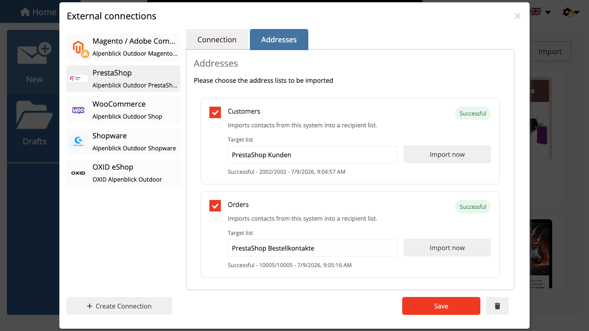This screenshot has width=589, height=331.
Task: Click Import now for Orders
Action: [x=447, y=248]
